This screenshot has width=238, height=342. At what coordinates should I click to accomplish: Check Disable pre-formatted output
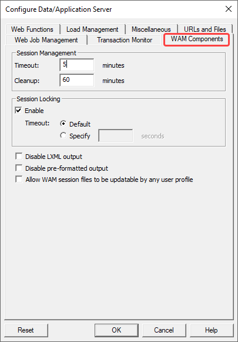(19, 168)
